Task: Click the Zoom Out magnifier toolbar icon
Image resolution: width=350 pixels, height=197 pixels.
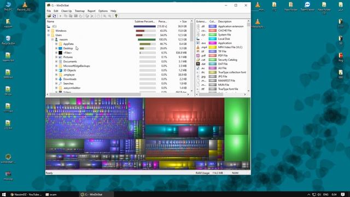Action: 109,16
